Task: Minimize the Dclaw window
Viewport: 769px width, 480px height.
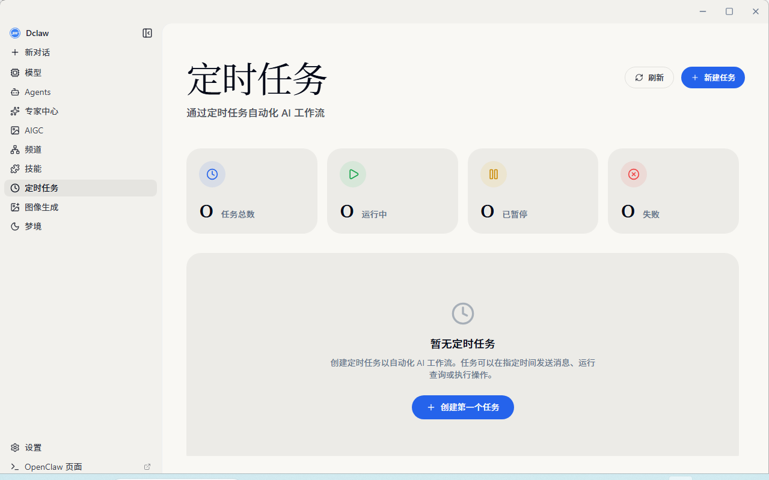Action: click(x=703, y=11)
